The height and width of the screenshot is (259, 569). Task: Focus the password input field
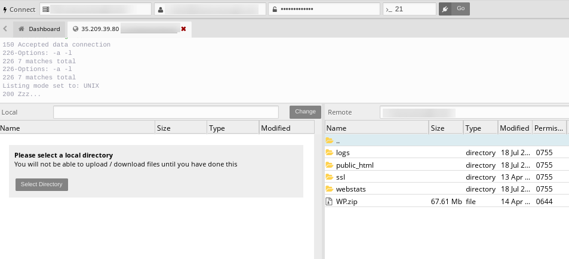pyautogui.click(x=324, y=9)
